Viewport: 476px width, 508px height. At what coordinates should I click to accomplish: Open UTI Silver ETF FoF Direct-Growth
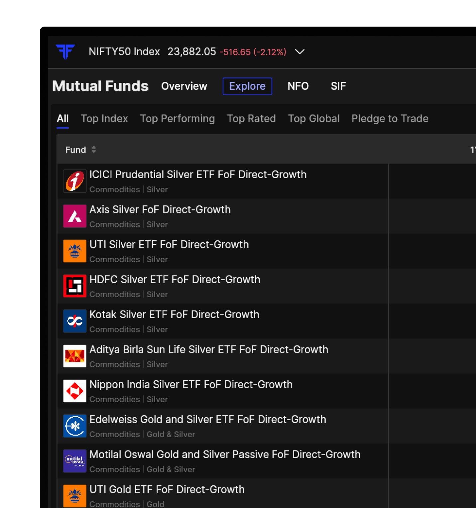[x=169, y=244]
